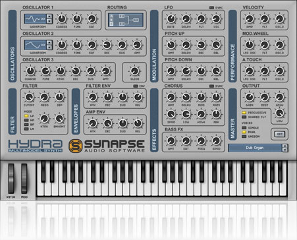Click the Velocity Osc.3 knob
Image resolution: width=297 pixels, height=240 pixels.
[x=279, y=19]
